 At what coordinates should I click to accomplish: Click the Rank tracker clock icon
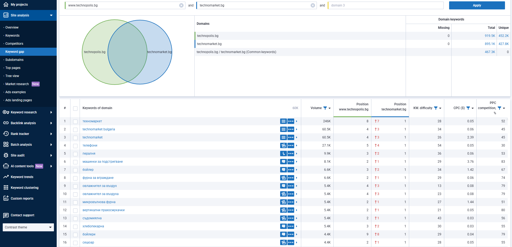(x=6, y=134)
